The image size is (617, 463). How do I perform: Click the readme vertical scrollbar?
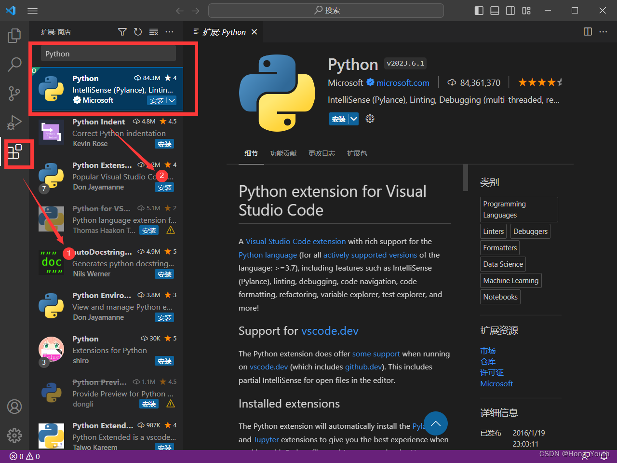click(x=465, y=177)
